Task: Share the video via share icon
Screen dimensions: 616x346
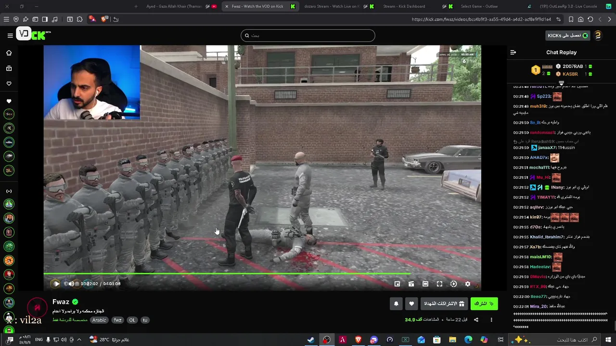Action: tap(476, 320)
